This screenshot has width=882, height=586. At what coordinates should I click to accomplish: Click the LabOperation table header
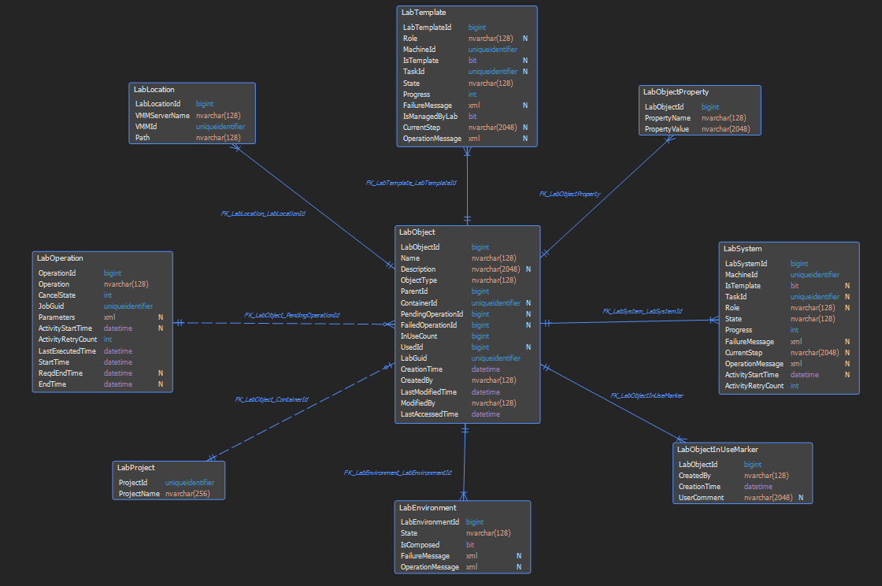click(60, 258)
